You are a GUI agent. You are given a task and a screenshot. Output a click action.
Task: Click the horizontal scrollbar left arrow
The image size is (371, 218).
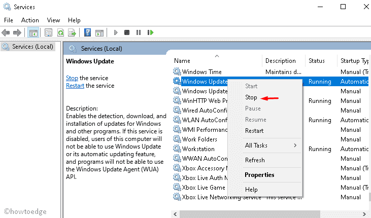pyautogui.click(x=175, y=214)
